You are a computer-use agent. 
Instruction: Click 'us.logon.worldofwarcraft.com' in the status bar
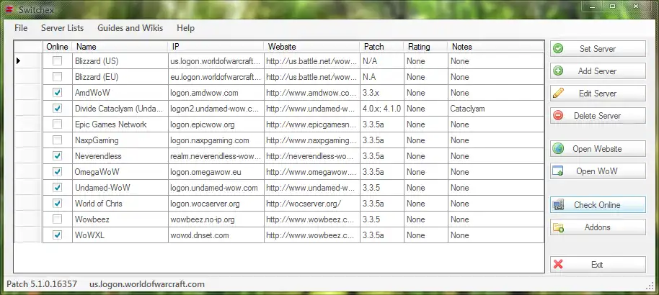(x=147, y=284)
